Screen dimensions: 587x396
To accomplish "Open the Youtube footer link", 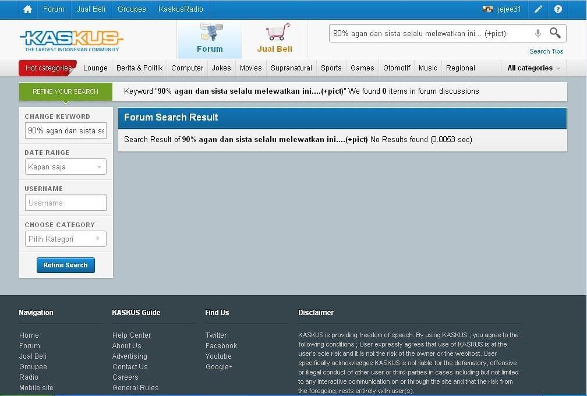I will tap(218, 356).
